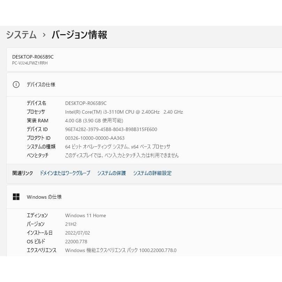Open the ドメインまたはワークグループ link
The image size is (282, 282).
(65, 173)
